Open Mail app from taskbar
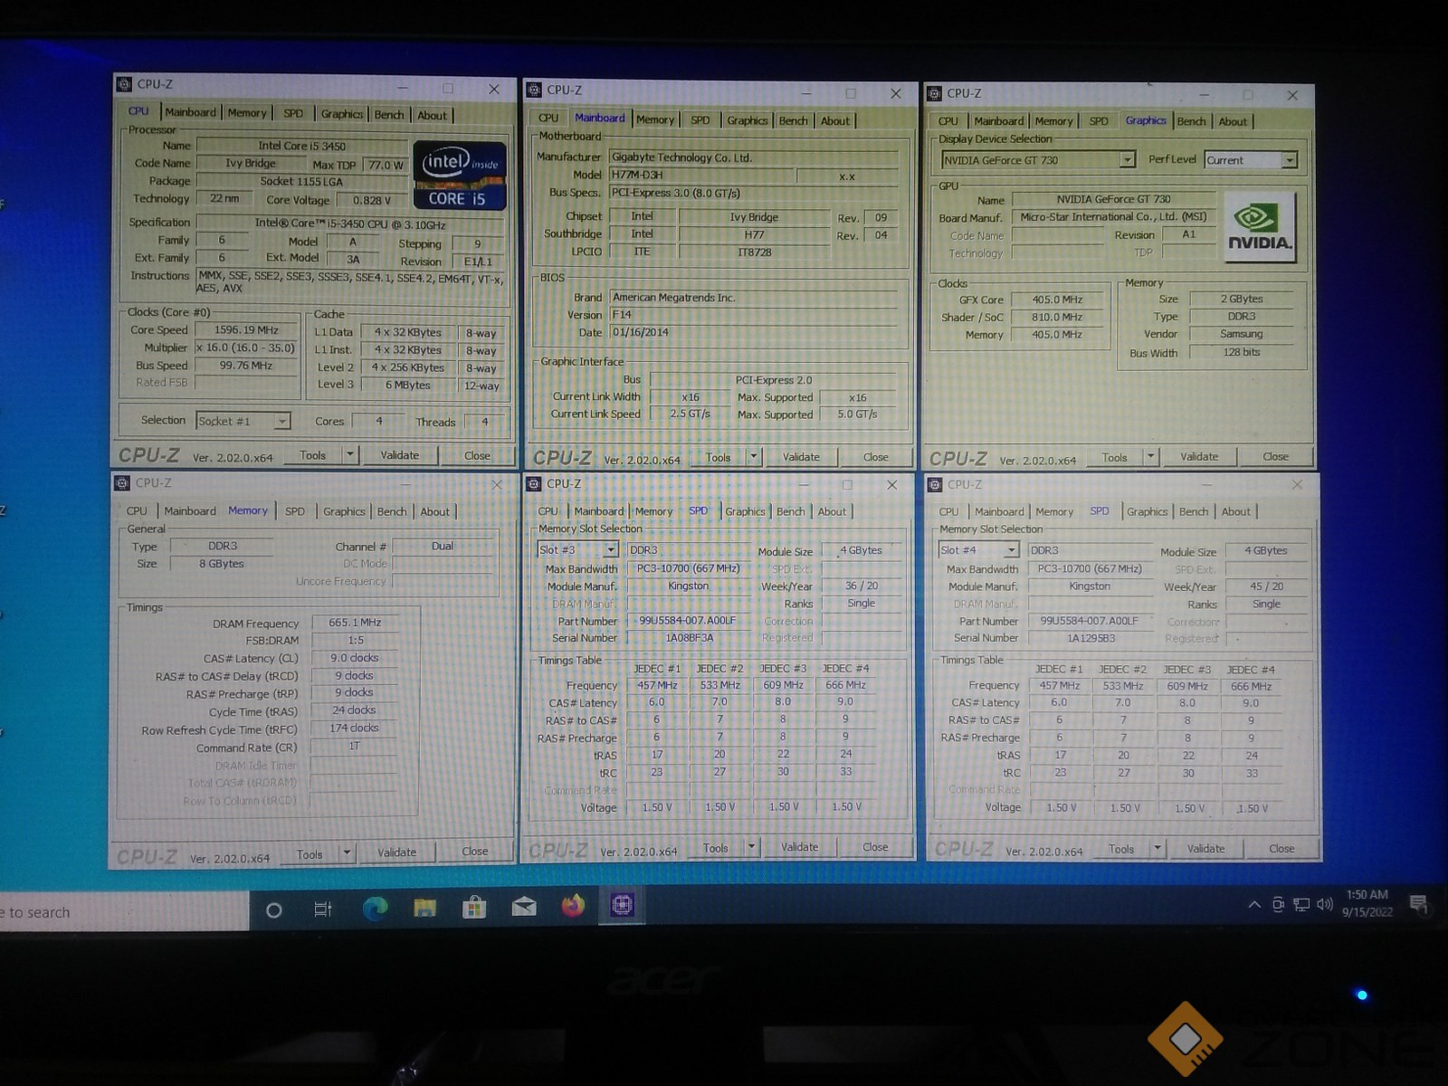Screen dimensions: 1448x1086 pos(524,907)
